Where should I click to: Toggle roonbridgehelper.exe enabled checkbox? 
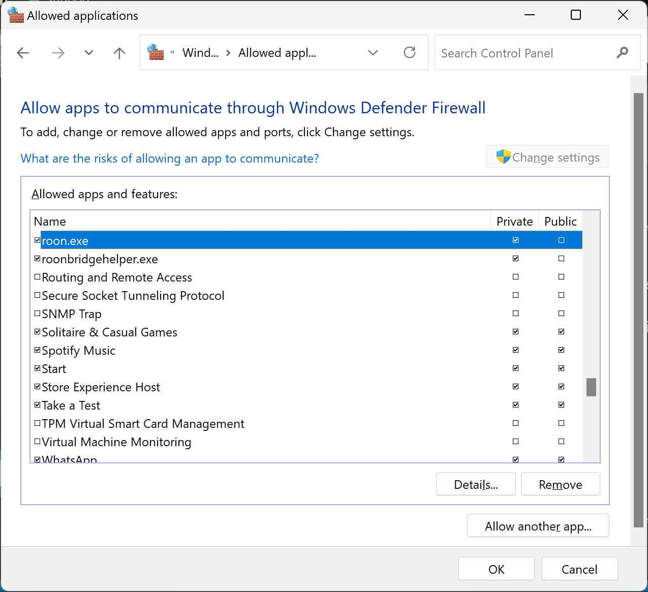(37, 259)
